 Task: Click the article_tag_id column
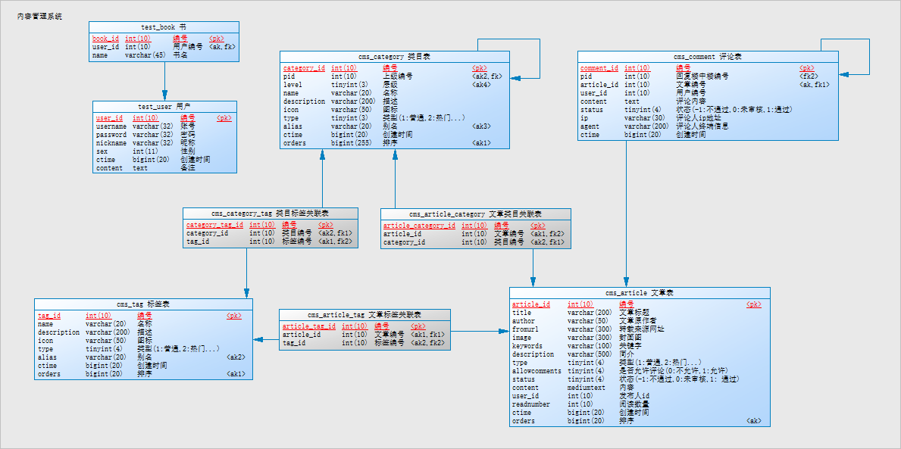364,326
